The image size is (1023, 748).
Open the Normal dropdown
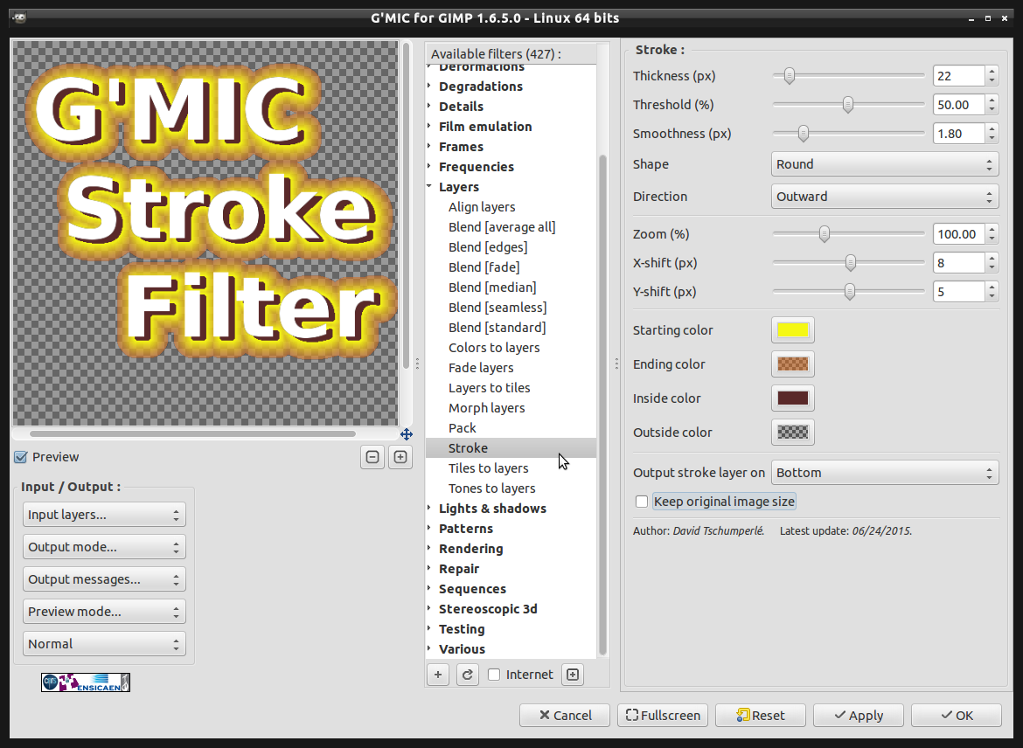pos(104,644)
